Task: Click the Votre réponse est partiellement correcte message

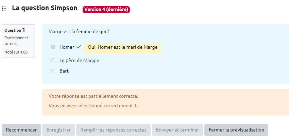Action: point(93,96)
